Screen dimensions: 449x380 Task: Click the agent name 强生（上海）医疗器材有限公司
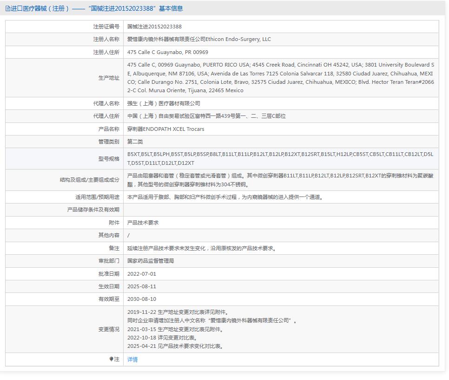pyautogui.click(x=164, y=103)
